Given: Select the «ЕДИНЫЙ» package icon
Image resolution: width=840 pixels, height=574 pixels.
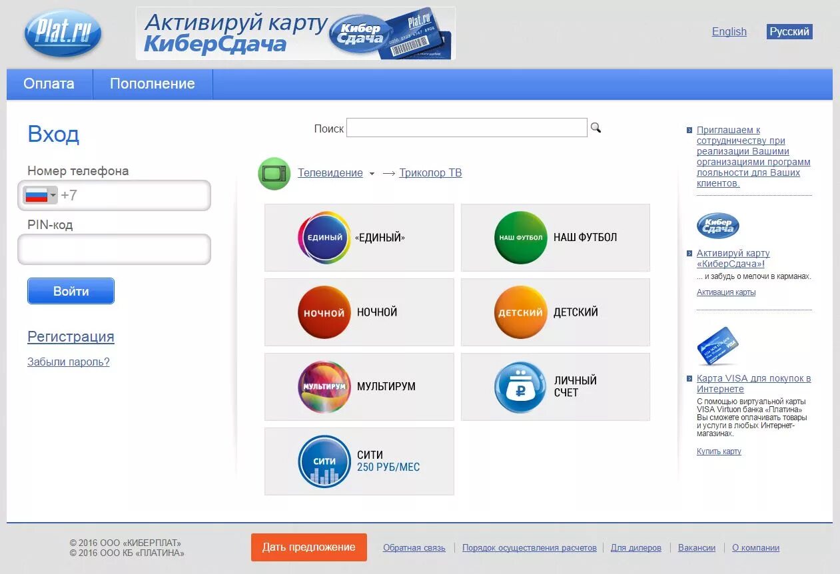Looking at the screenshot, I should point(324,238).
